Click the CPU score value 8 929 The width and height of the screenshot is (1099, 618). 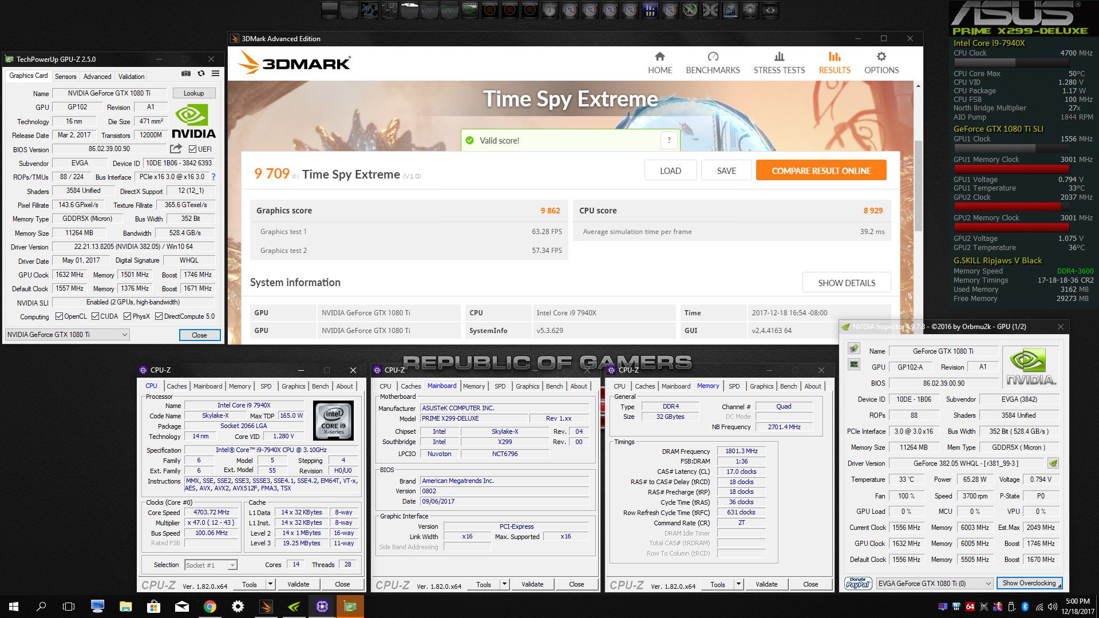(x=873, y=211)
